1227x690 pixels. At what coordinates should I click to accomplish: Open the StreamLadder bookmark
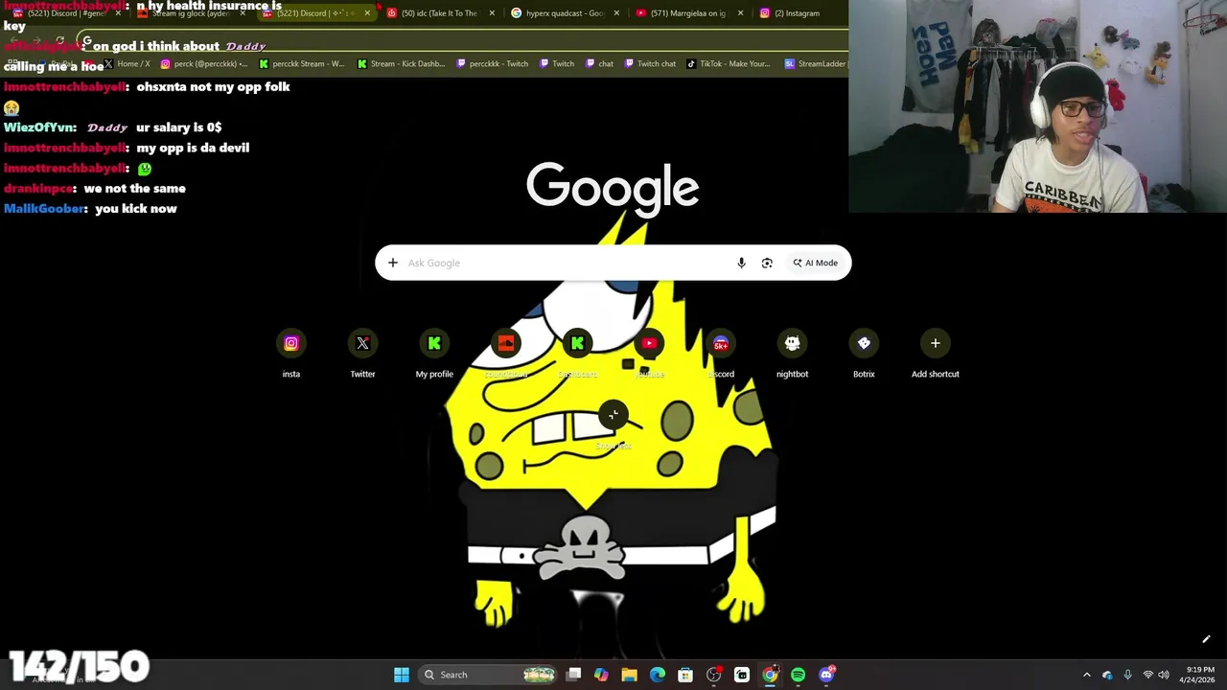816,64
